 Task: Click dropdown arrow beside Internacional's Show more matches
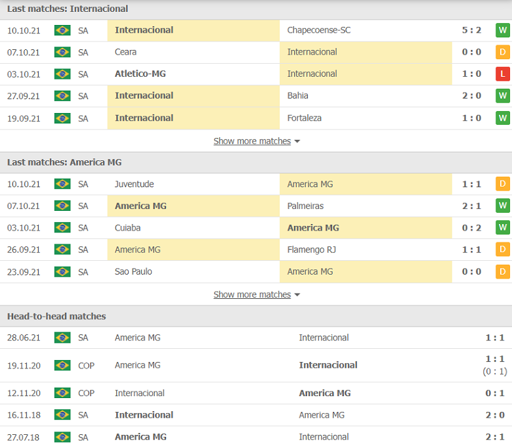coord(297,141)
